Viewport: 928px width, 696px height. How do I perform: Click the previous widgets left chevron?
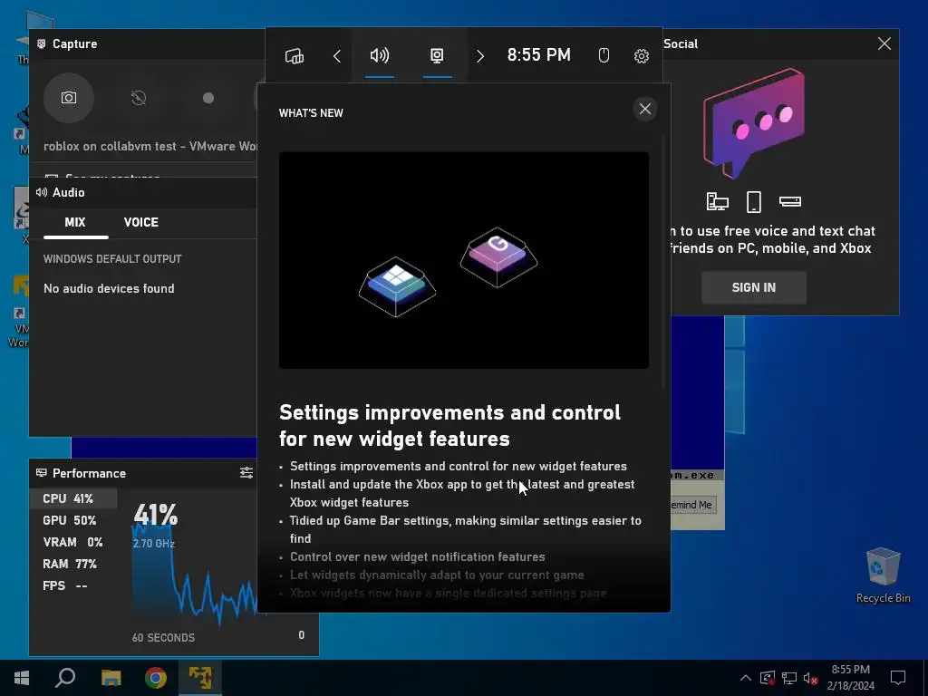pos(337,56)
